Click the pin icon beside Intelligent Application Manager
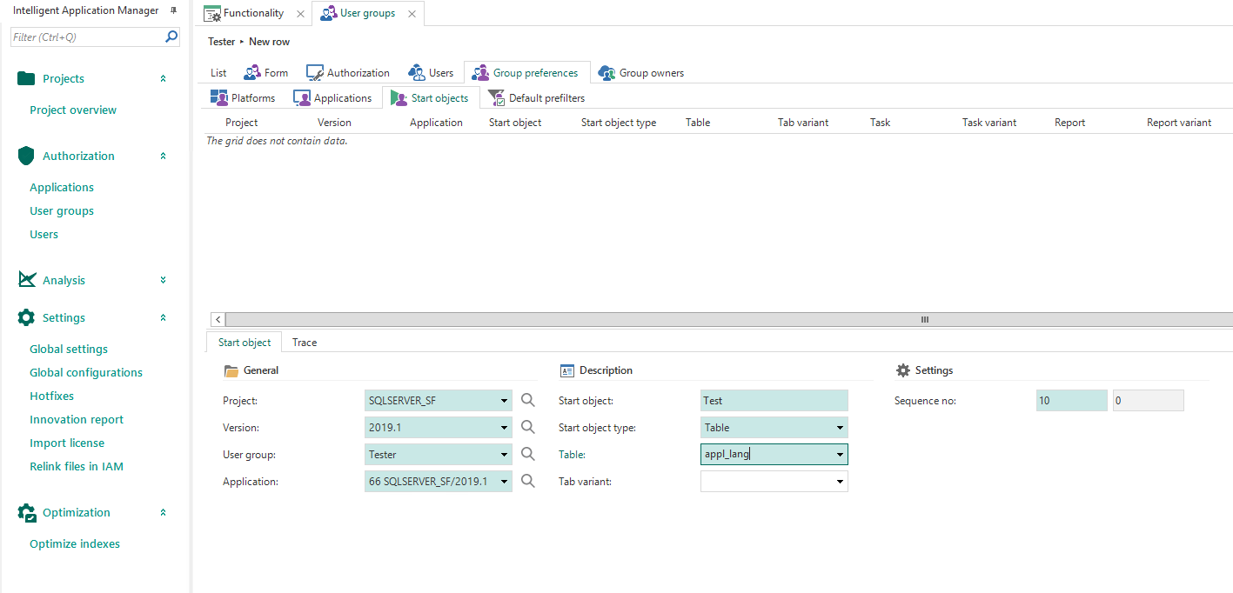The height and width of the screenshot is (593, 1233). 173,10
